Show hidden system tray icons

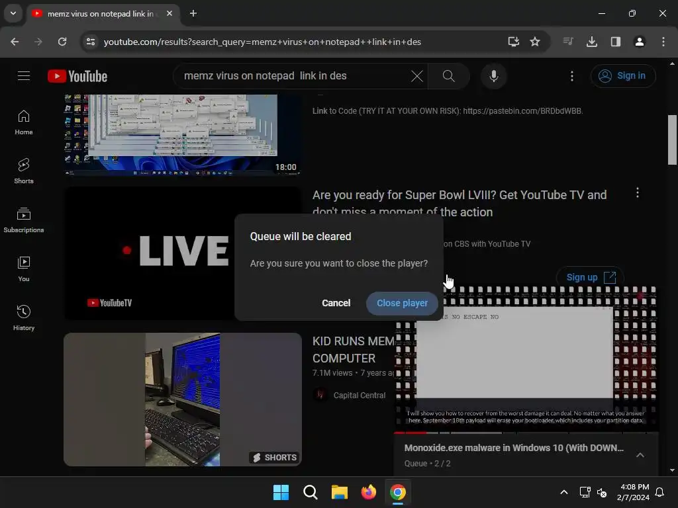click(x=564, y=492)
